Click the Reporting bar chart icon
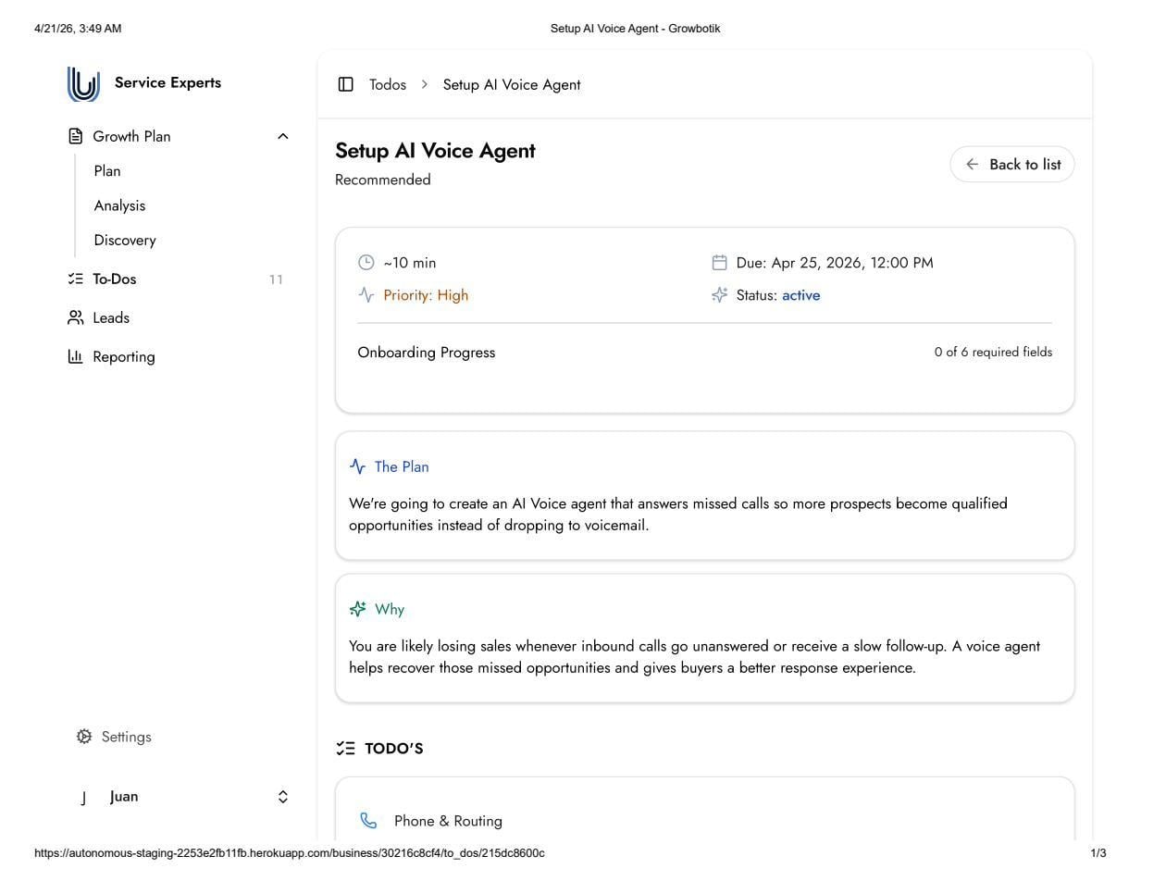The height and width of the screenshot is (881, 1166). [75, 356]
